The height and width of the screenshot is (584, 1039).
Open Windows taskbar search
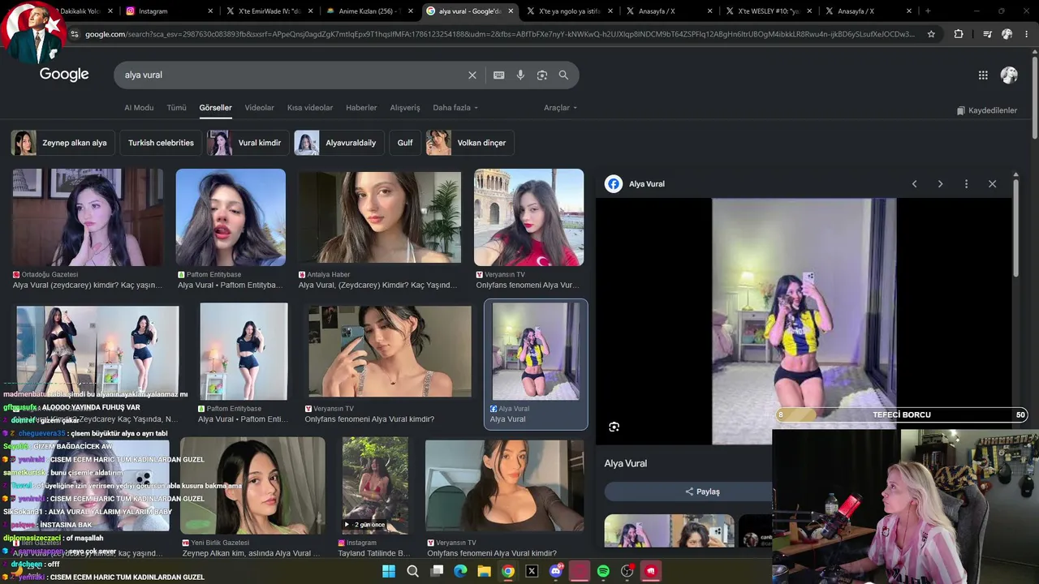412,571
